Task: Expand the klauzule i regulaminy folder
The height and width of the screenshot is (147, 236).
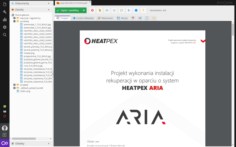Action: coord(14,18)
